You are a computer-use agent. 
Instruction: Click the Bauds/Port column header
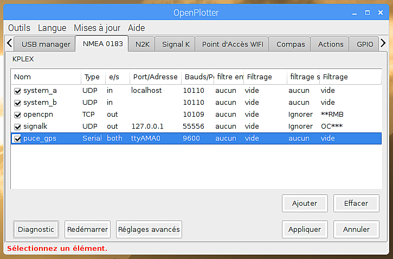(198, 77)
